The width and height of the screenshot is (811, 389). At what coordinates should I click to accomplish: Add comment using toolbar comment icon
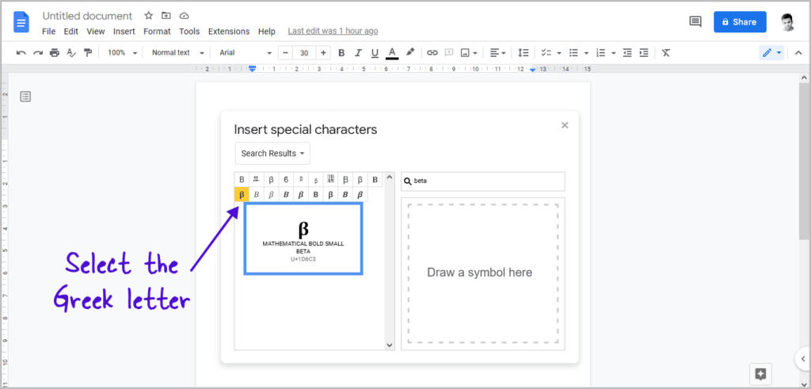pos(449,53)
